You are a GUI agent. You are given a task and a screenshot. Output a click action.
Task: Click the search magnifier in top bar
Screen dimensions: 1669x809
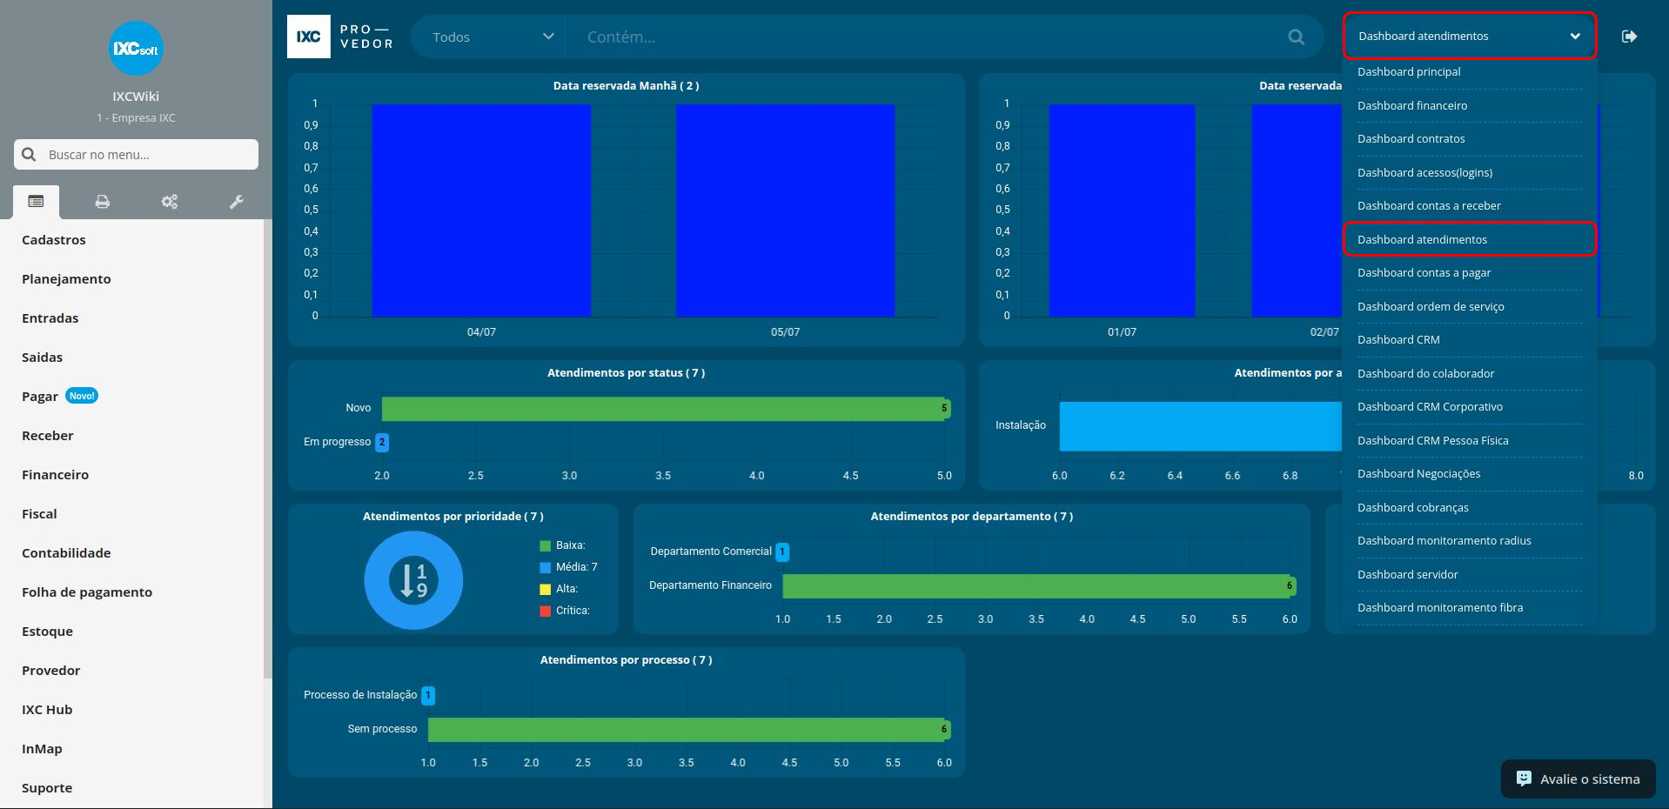click(x=1297, y=37)
